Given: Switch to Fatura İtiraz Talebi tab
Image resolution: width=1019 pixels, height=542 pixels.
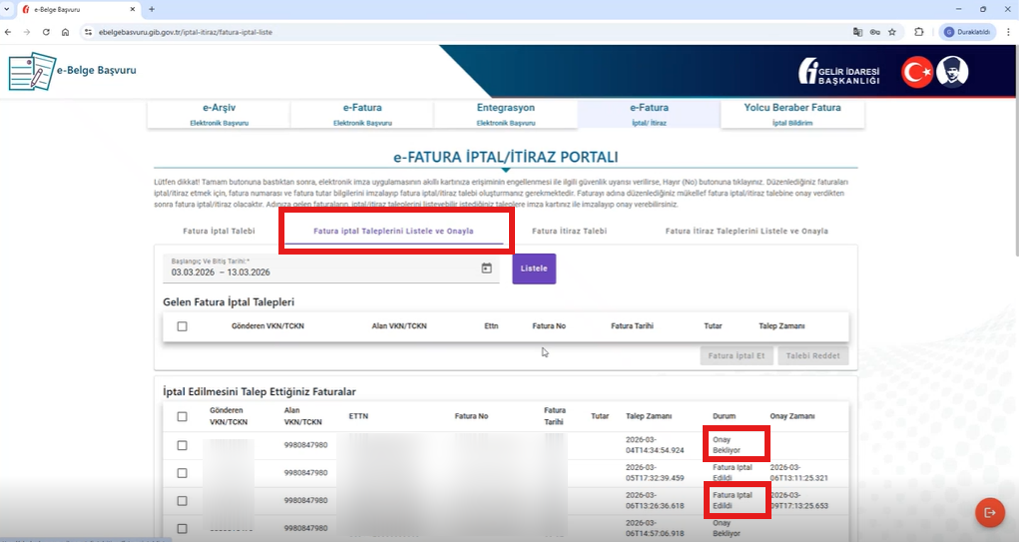Looking at the screenshot, I should pos(569,231).
